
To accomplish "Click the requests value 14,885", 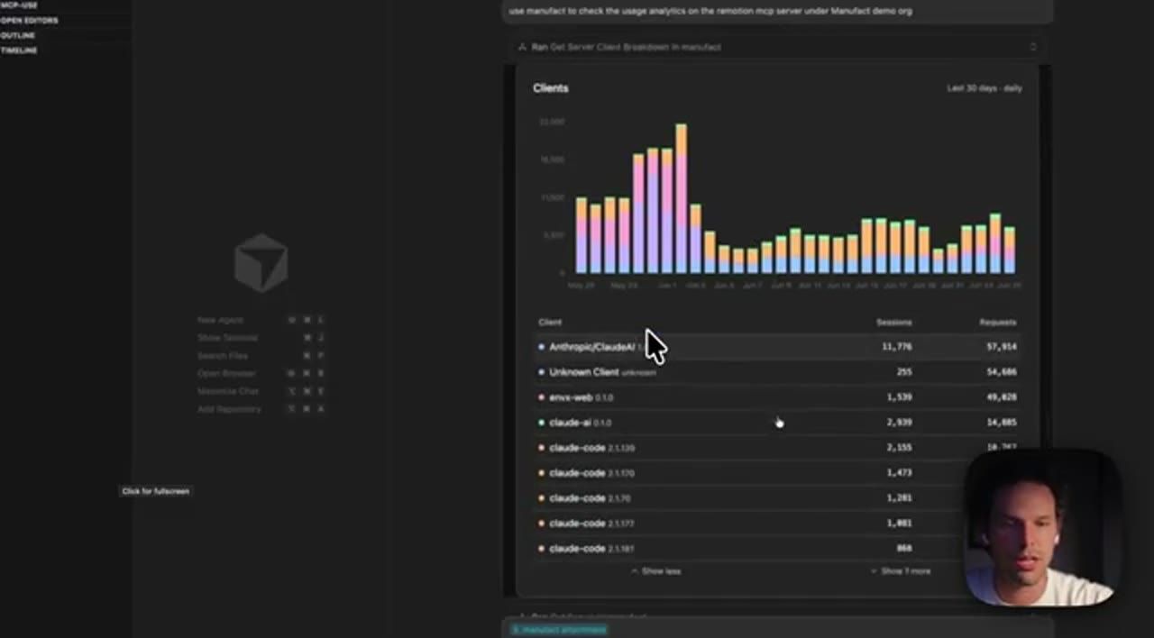I will pos(1002,423).
